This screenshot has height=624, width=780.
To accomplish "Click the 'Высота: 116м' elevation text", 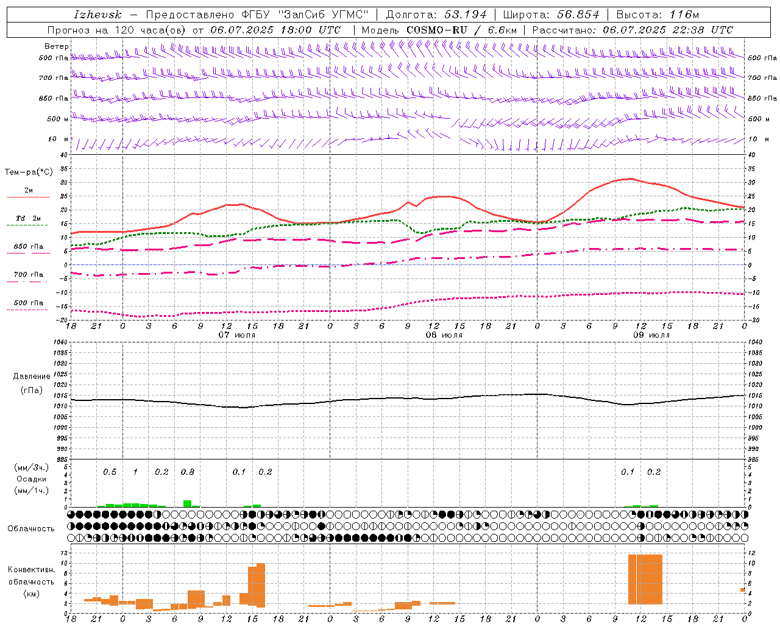I will (658, 15).
